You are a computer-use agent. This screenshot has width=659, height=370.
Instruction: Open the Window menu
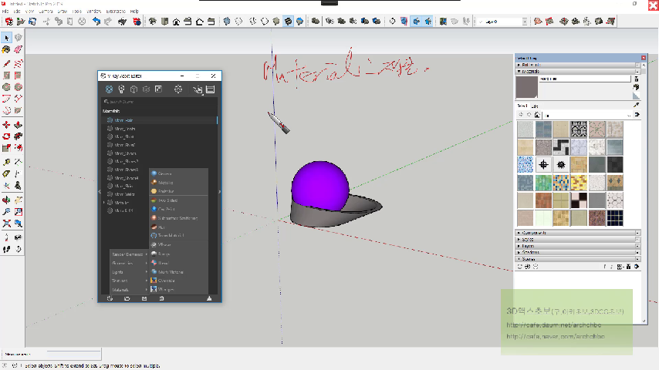click(x=93, y=12)
